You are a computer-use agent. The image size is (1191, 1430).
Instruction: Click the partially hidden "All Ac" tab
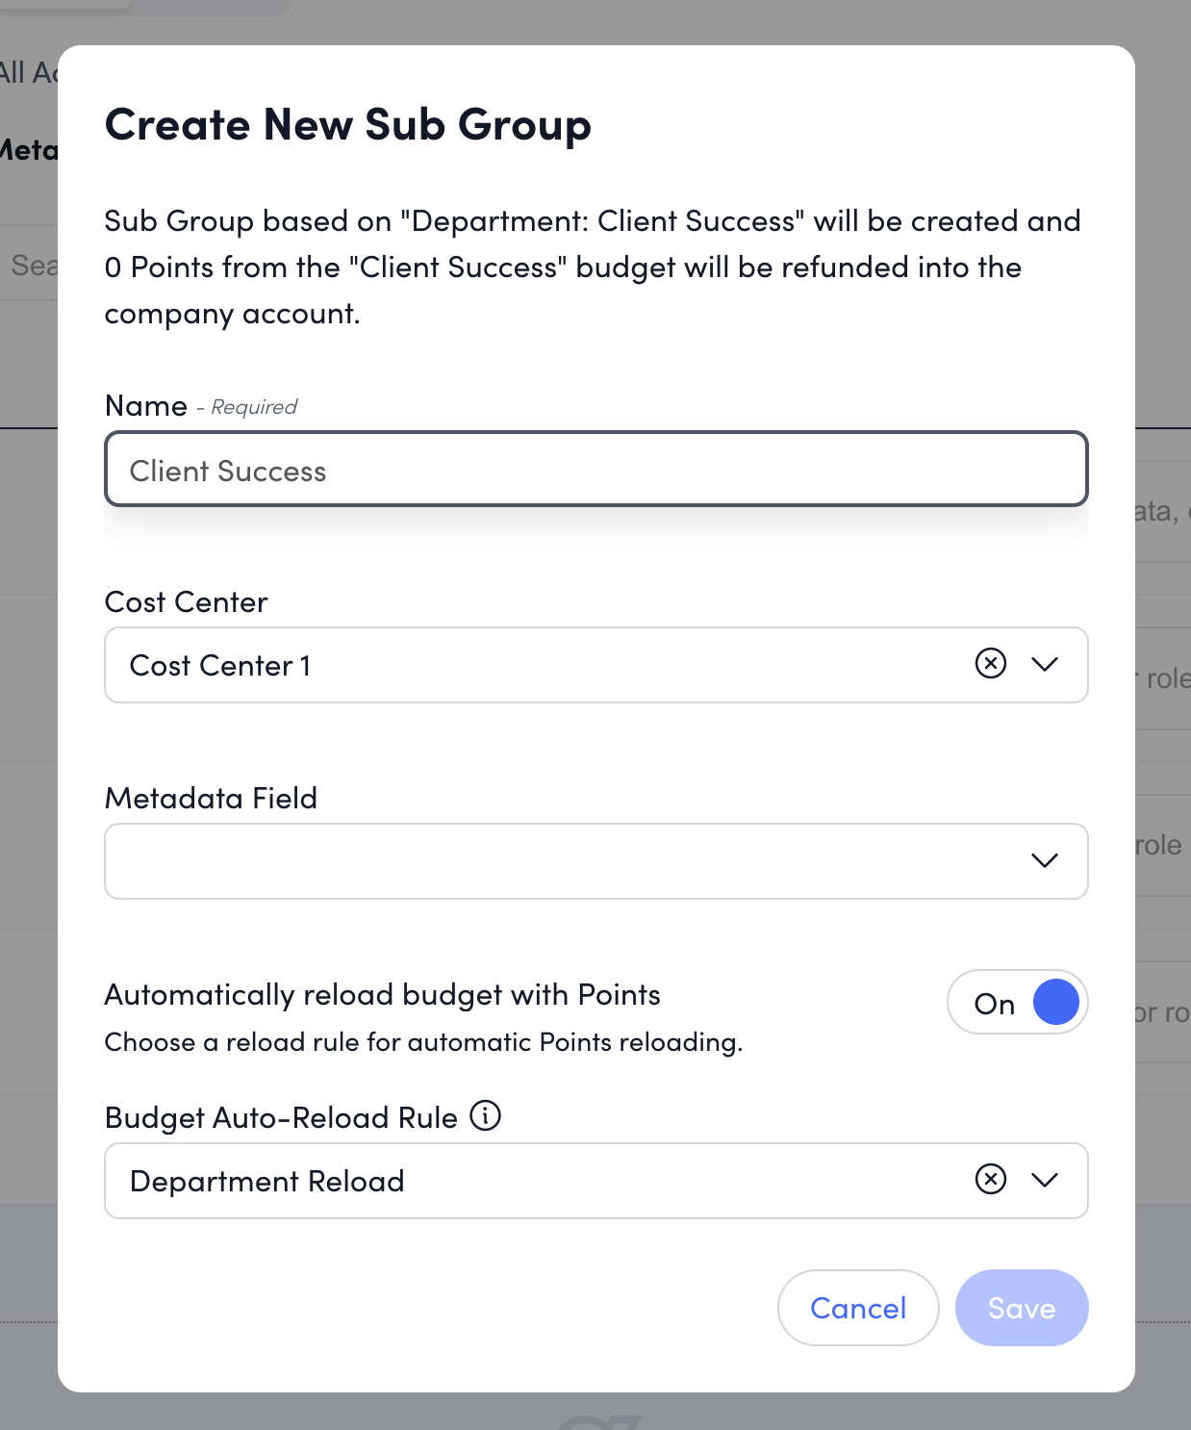click(27, 72)
